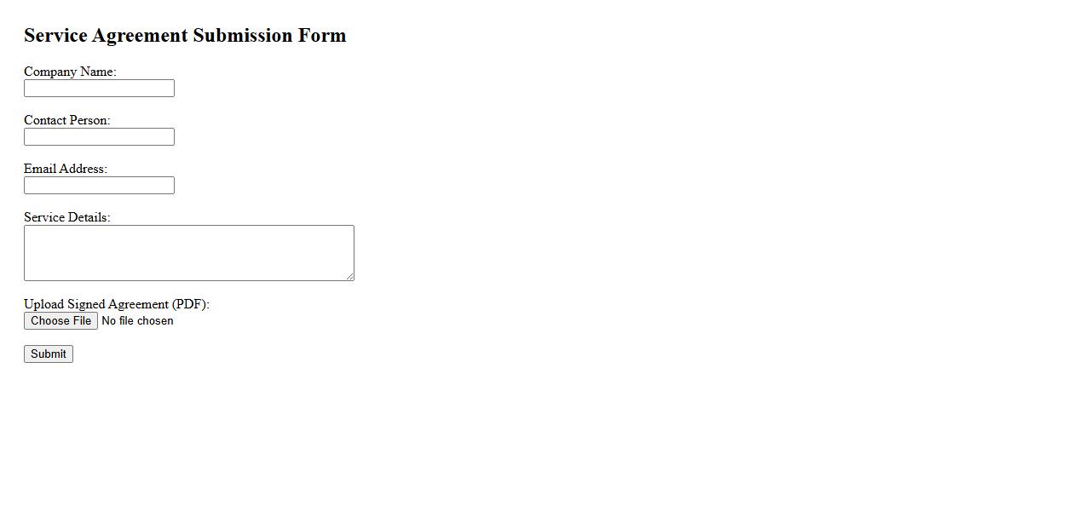Image resolution: width=1089 pixels, height=512 pixels.
Task: Click the word "Upload" in the file label
Action: coord(43,304)
